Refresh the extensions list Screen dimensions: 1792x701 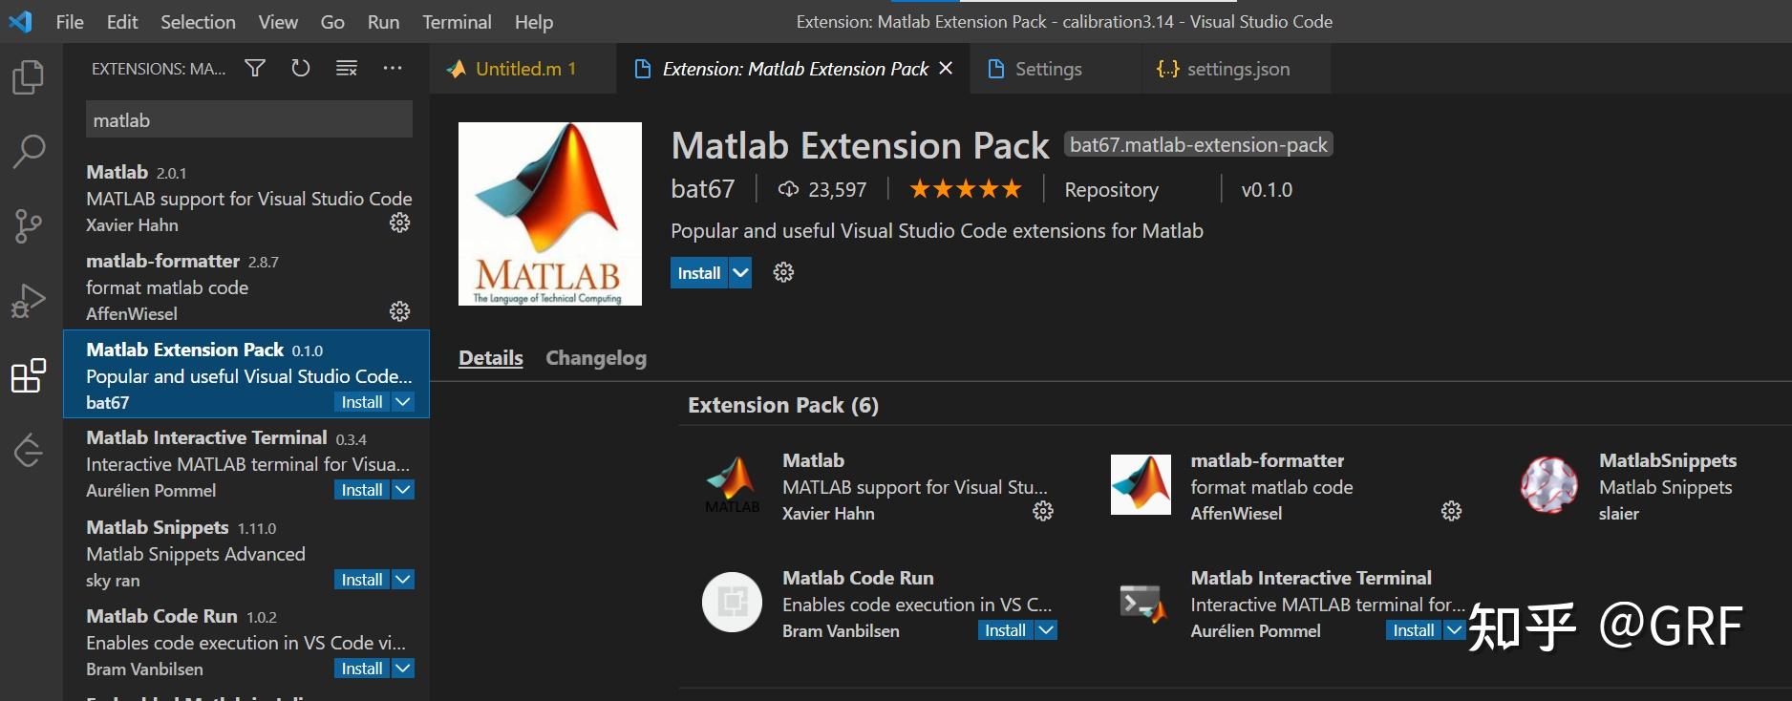pyautogui.click(x=301, y=68)
